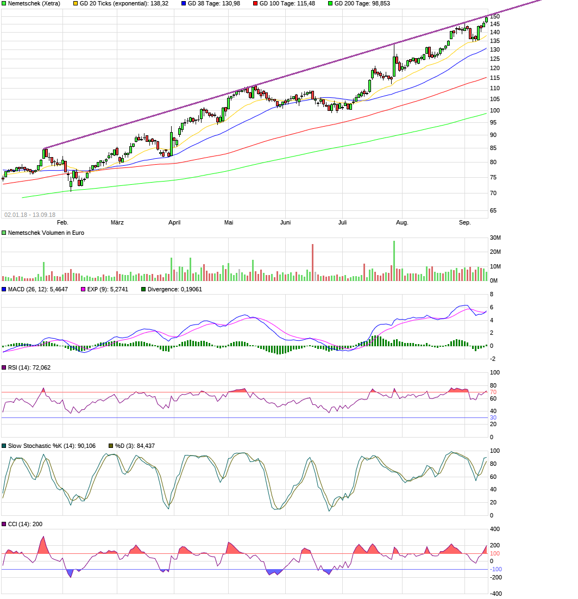Click the 30M volume axis value
578x599 pixels.
pyautogui.click(x=495, y=238)
